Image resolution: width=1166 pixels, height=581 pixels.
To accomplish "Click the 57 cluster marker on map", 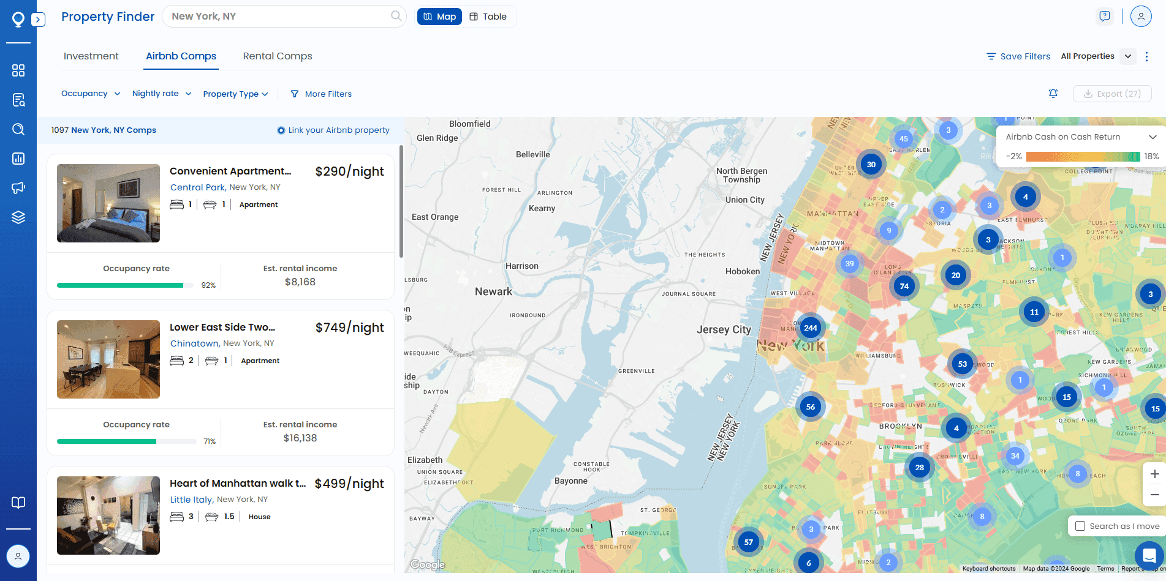I will point(749,542).
